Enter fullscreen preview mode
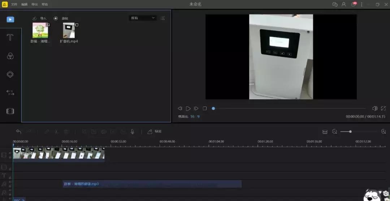 (383, 108)
